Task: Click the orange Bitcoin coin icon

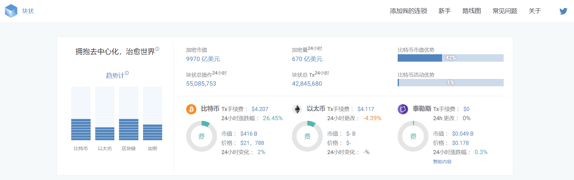Action: click(191, 109)
